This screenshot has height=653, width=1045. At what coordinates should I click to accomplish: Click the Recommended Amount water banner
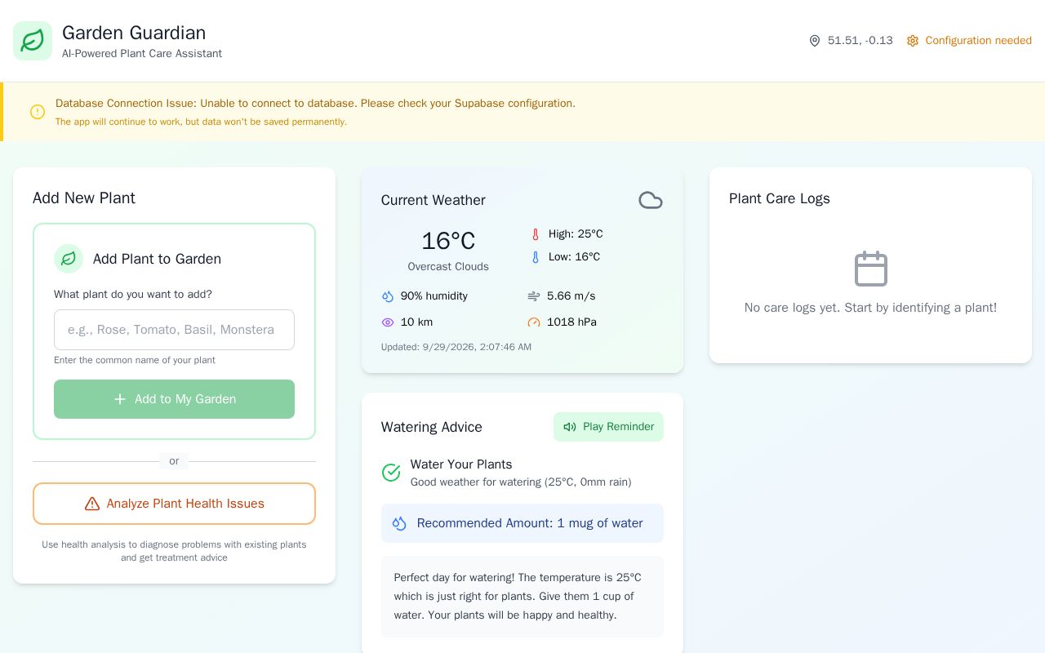click(x=522, y=523)
